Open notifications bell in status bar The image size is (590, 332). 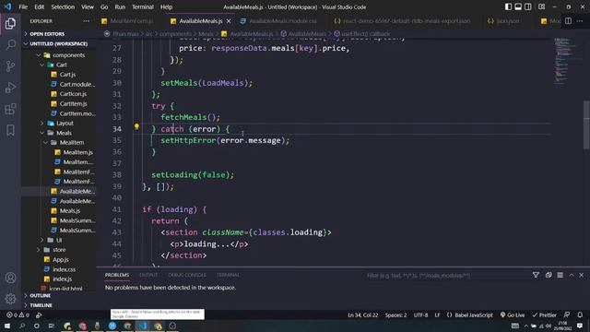(x=580, y=314)
